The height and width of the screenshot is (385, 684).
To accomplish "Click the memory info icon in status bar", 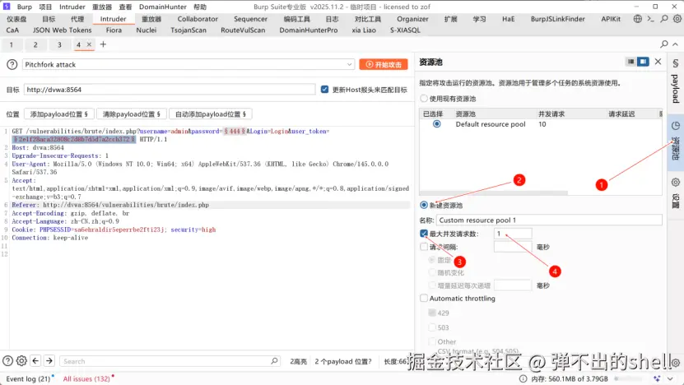I will point(523,378).
